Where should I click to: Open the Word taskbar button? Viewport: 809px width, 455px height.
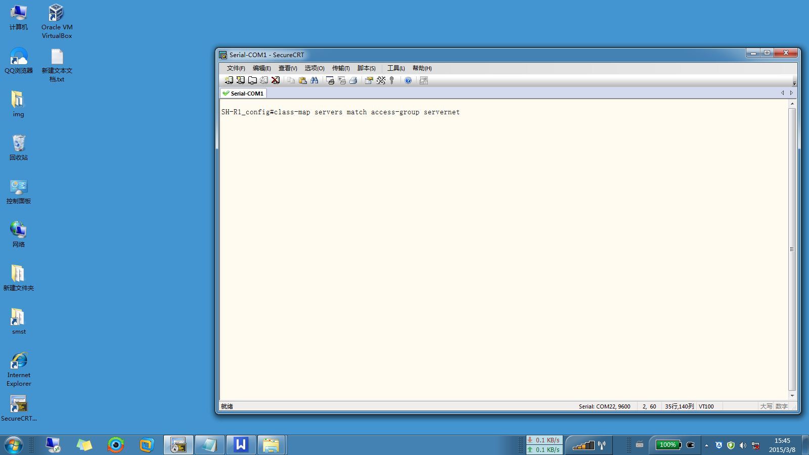[241, 445]
